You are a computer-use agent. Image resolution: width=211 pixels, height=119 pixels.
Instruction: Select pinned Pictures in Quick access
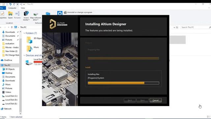tap(9, 40)
